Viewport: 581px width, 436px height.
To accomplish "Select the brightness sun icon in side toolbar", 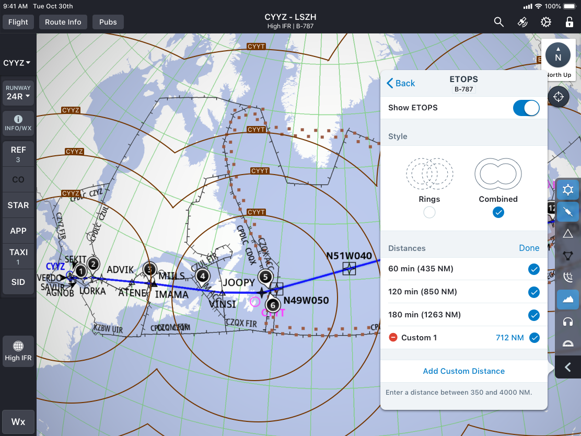I will point(567,190).
